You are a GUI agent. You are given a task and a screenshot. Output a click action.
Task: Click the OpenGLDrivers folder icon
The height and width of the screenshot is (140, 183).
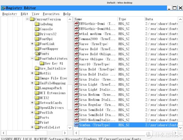tap(37, 107)
